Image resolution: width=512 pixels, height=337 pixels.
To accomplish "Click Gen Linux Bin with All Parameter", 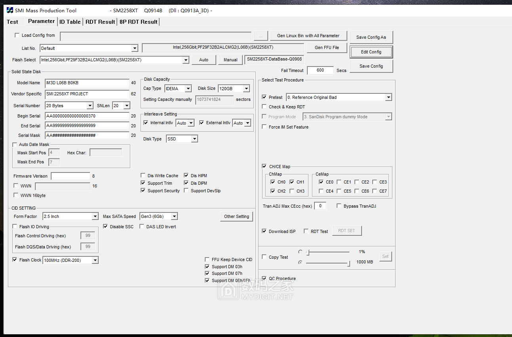I will (308, 36).
